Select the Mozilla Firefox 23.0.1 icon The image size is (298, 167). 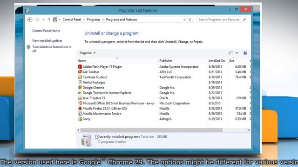[x=80, y=109]
